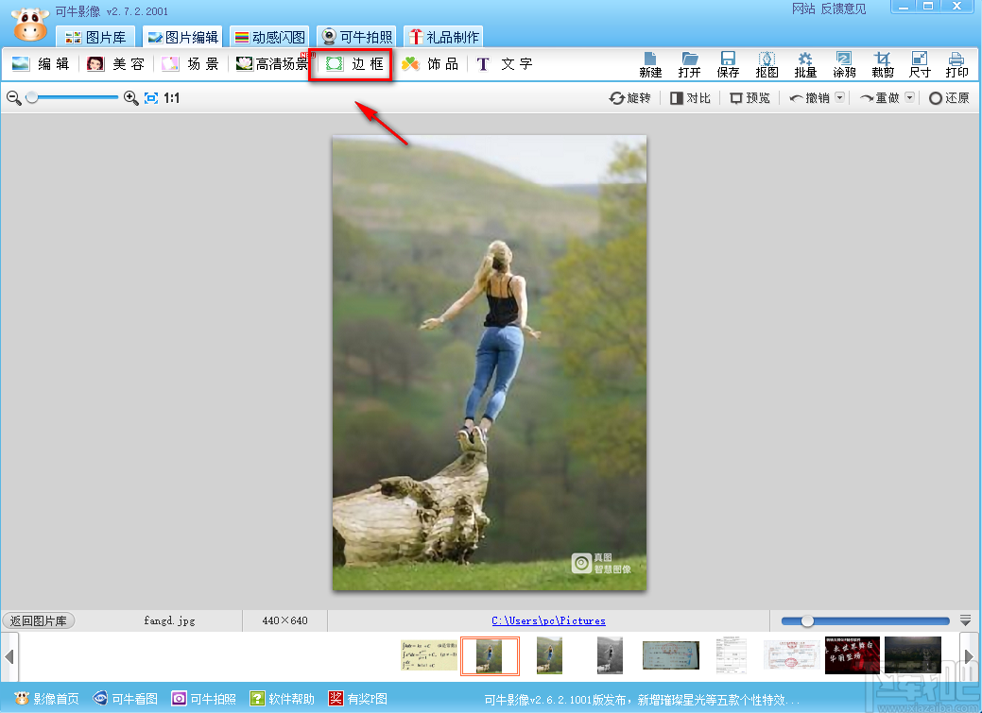
Task: Adjust the main zoom slider handle
Action: [x=31, y=97]
